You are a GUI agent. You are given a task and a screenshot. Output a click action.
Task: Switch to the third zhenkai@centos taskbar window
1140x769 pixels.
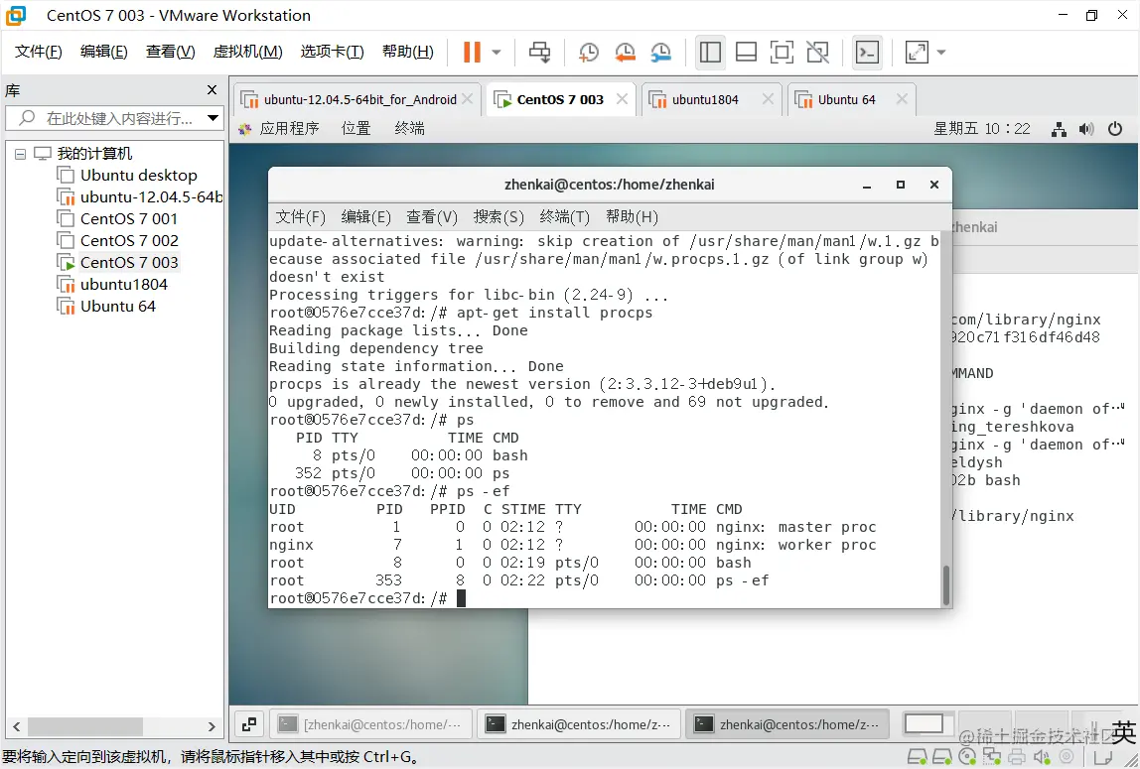pyautogui.click(x=788, y=724)
